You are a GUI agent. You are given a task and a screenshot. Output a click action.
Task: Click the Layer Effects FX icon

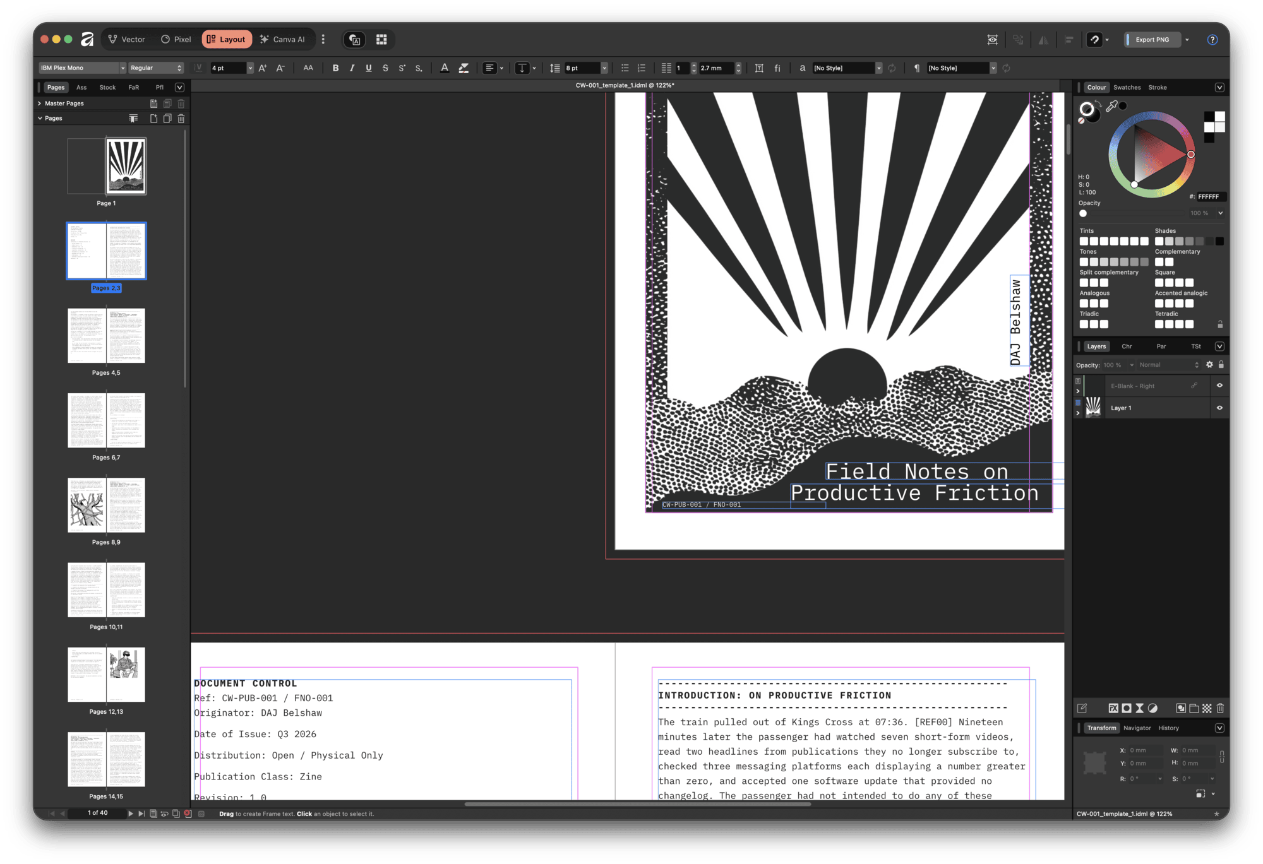[x=1113, y=708]
